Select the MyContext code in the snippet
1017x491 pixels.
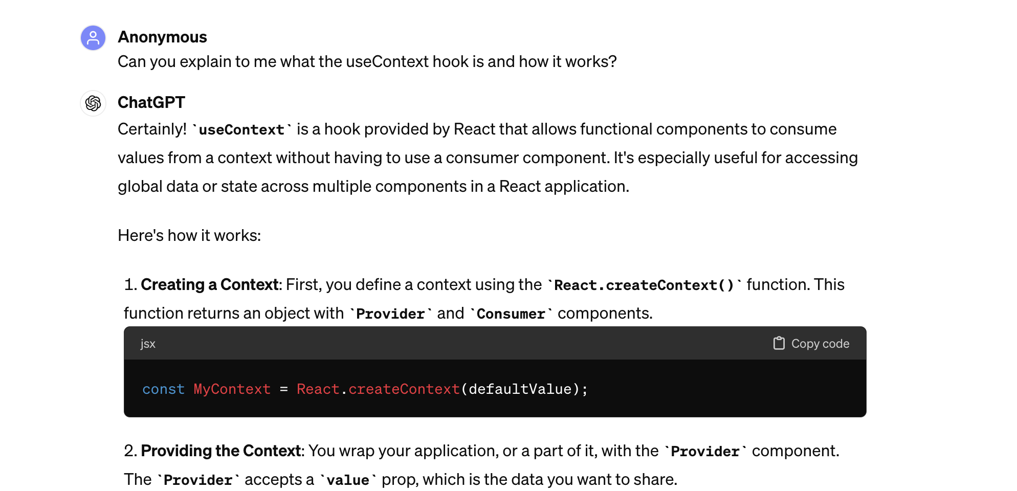pos(231,389)
